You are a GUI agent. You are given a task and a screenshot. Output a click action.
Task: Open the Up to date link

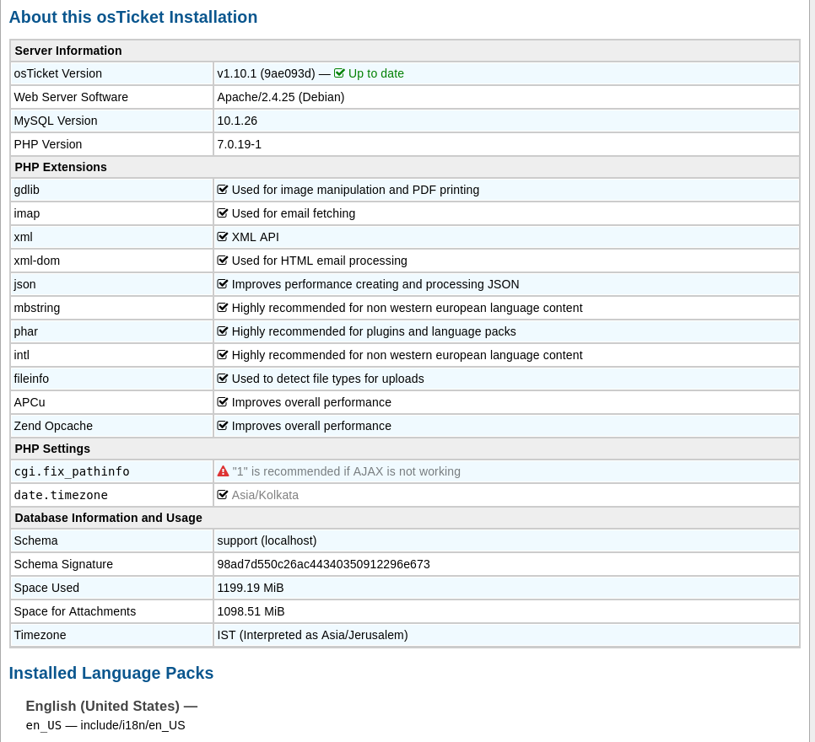(375, 73)
